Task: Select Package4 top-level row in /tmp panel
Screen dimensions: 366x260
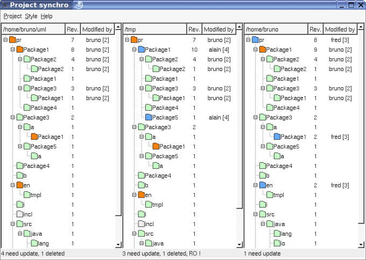Action: [179, 175]
